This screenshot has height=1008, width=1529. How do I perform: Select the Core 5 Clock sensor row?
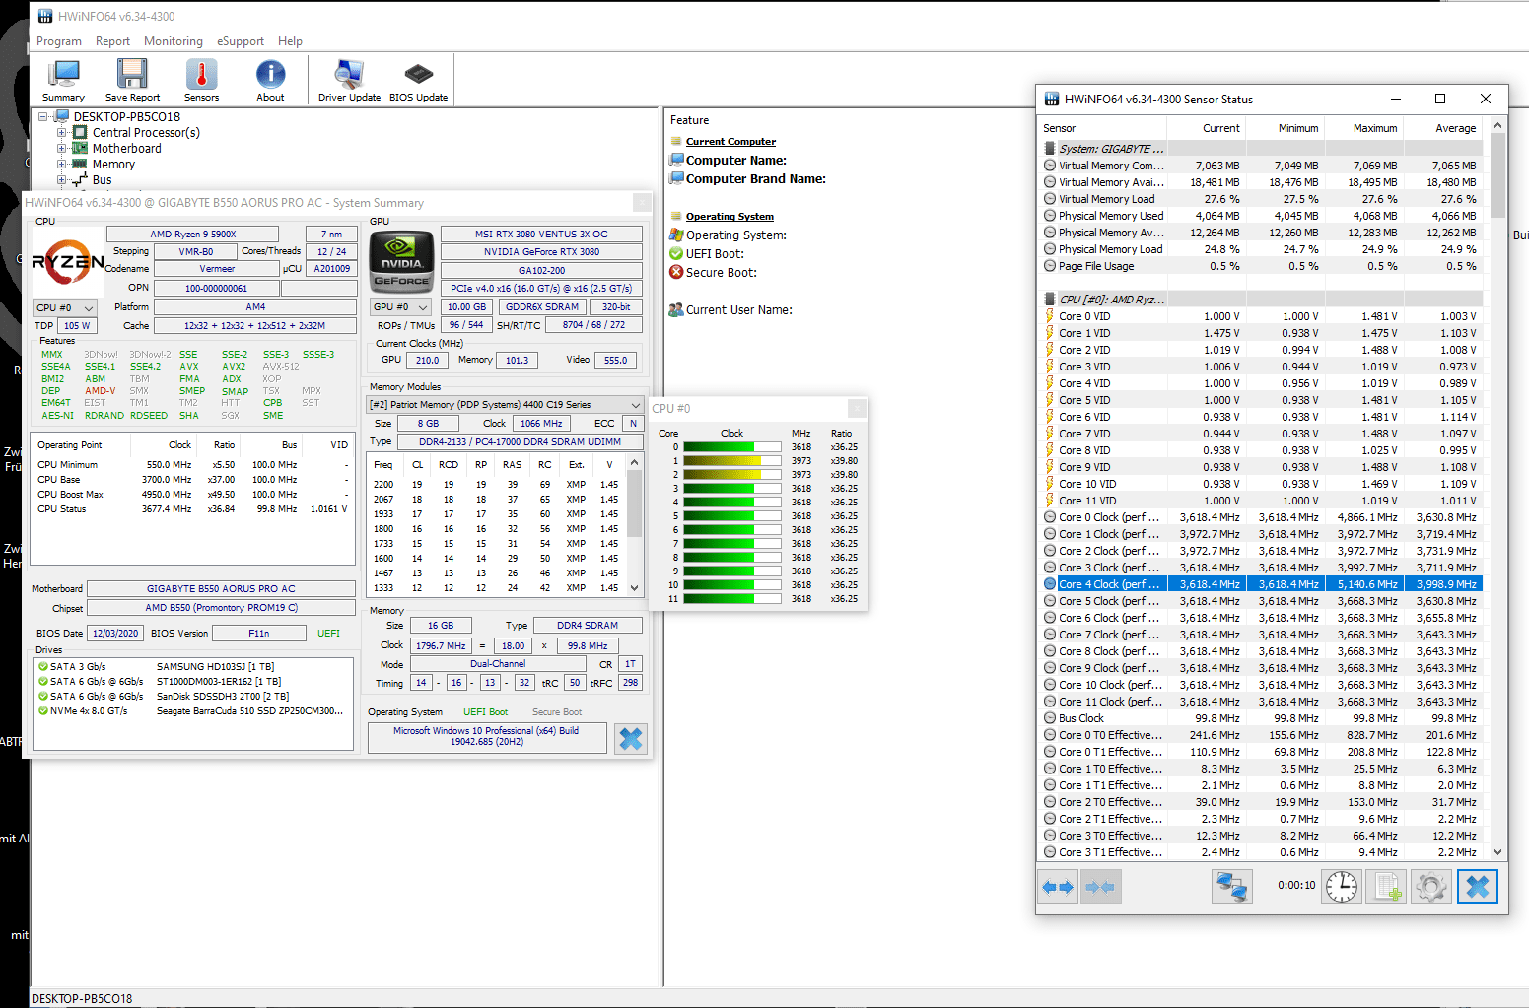[1262, 601]
